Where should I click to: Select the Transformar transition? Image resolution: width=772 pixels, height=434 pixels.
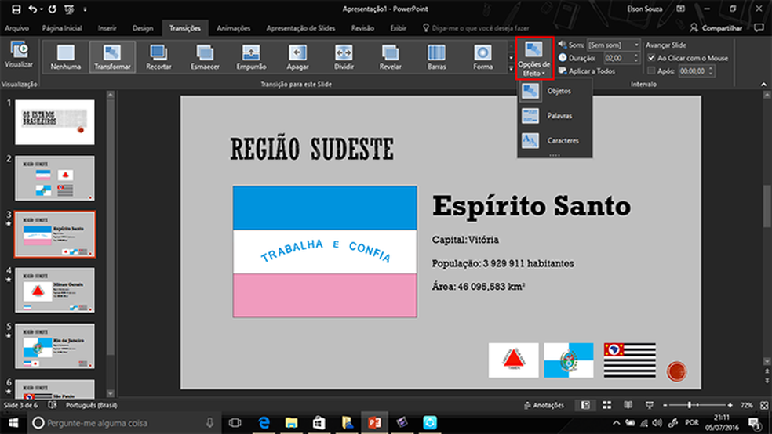(112, 57)
